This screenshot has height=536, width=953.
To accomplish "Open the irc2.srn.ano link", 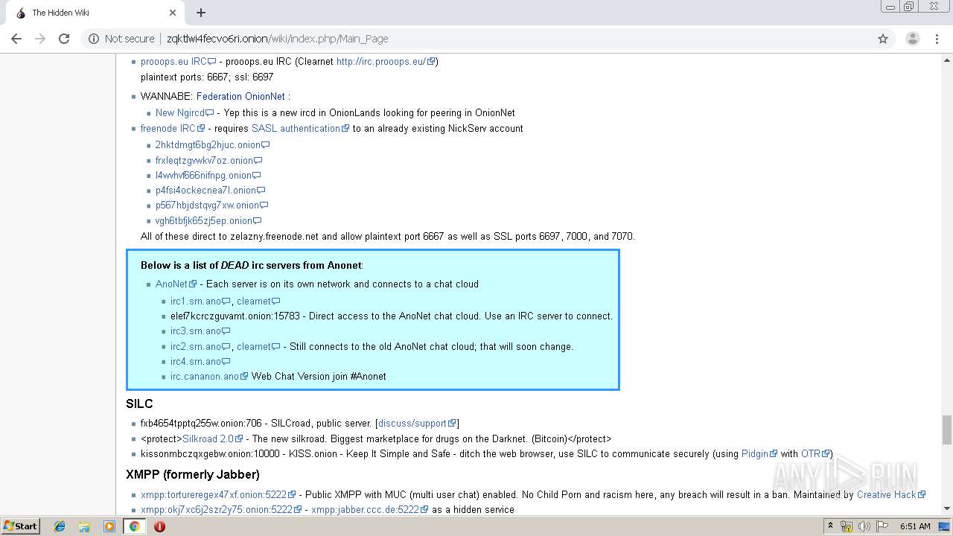I will [x=200, y=346].
